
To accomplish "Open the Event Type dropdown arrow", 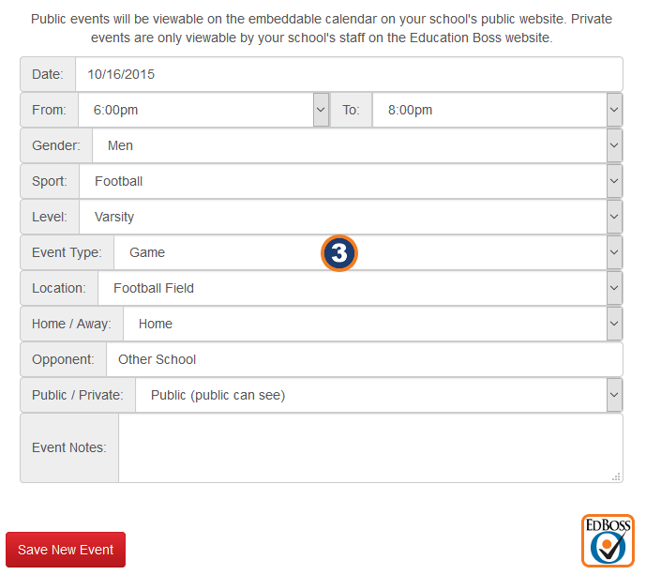I will [x=614, y=252].
